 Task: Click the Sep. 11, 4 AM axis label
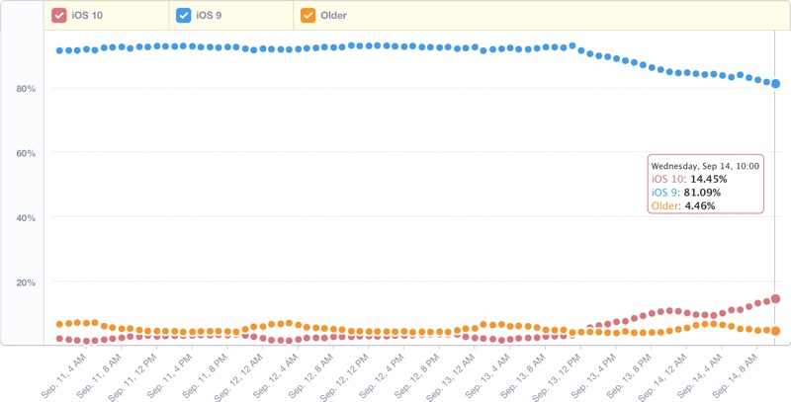coord(63,376)
